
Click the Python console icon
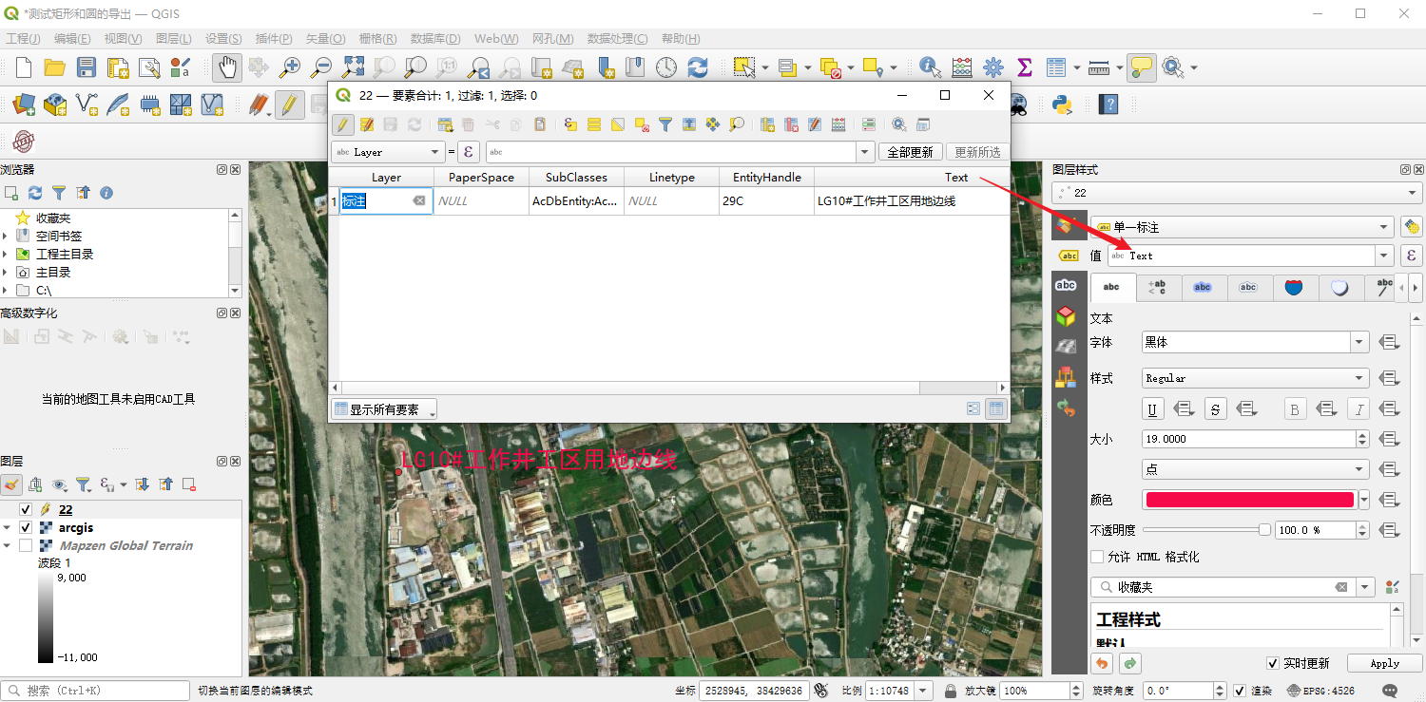(1062, 104)
